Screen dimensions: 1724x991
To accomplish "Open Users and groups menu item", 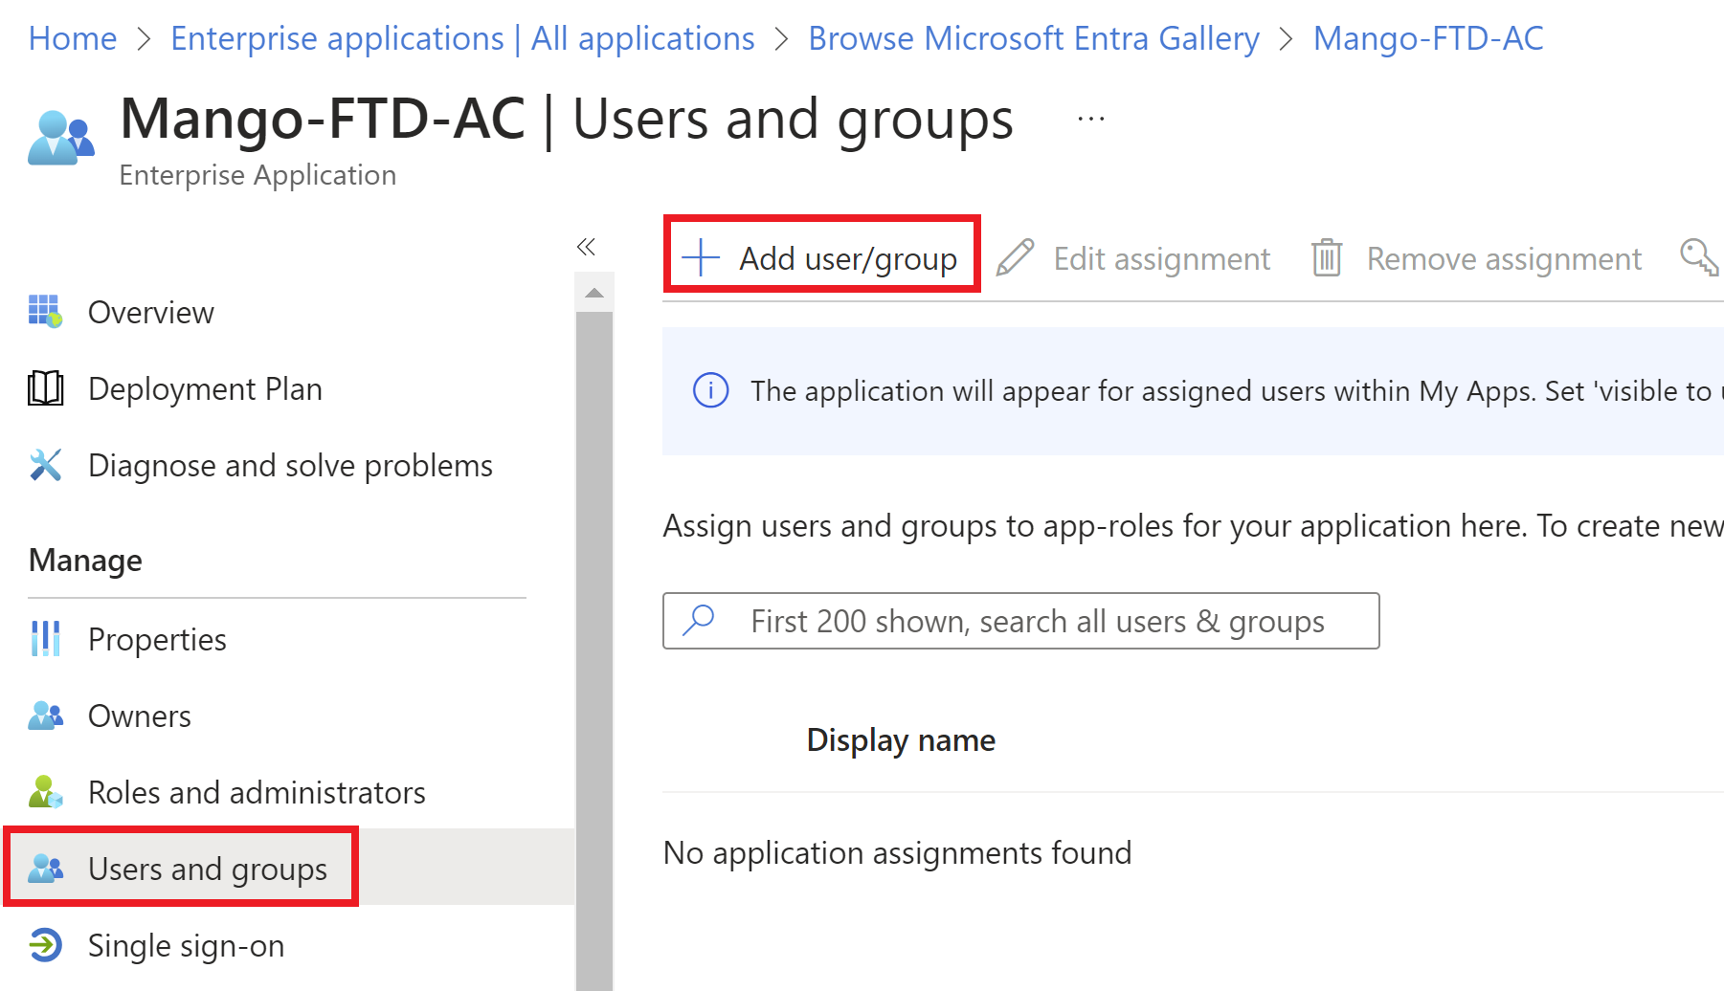I will point(207,869).
